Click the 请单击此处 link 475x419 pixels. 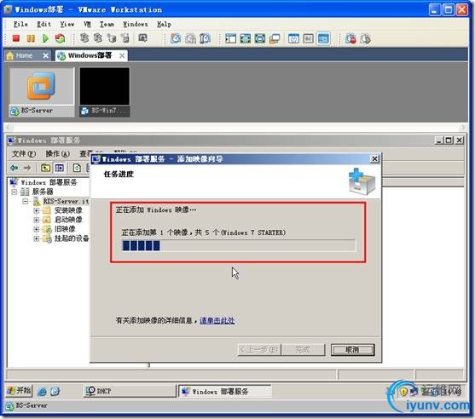[217, 320]
